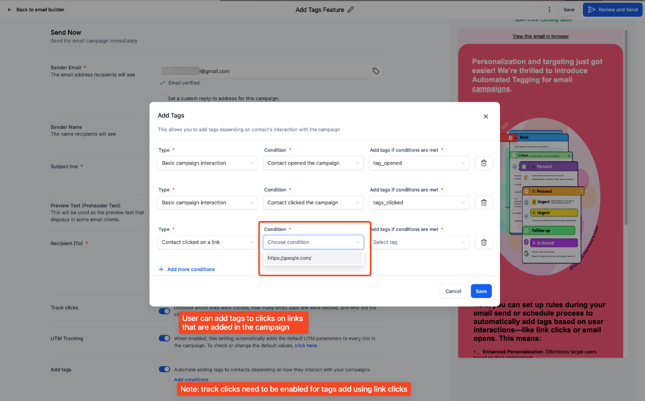Click the Review and Send button
Viewport: 645px width, 401px height.
click(x=612, y=9)
